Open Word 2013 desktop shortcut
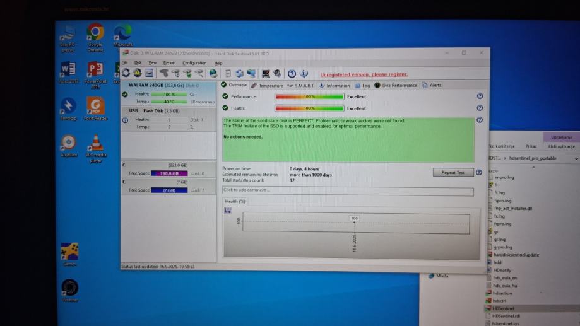The height and width of the screenshot is (326, 580). pos(68,72)
